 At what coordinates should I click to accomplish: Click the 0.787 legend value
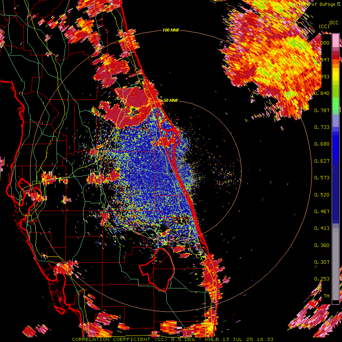click(x=322, y=110)
